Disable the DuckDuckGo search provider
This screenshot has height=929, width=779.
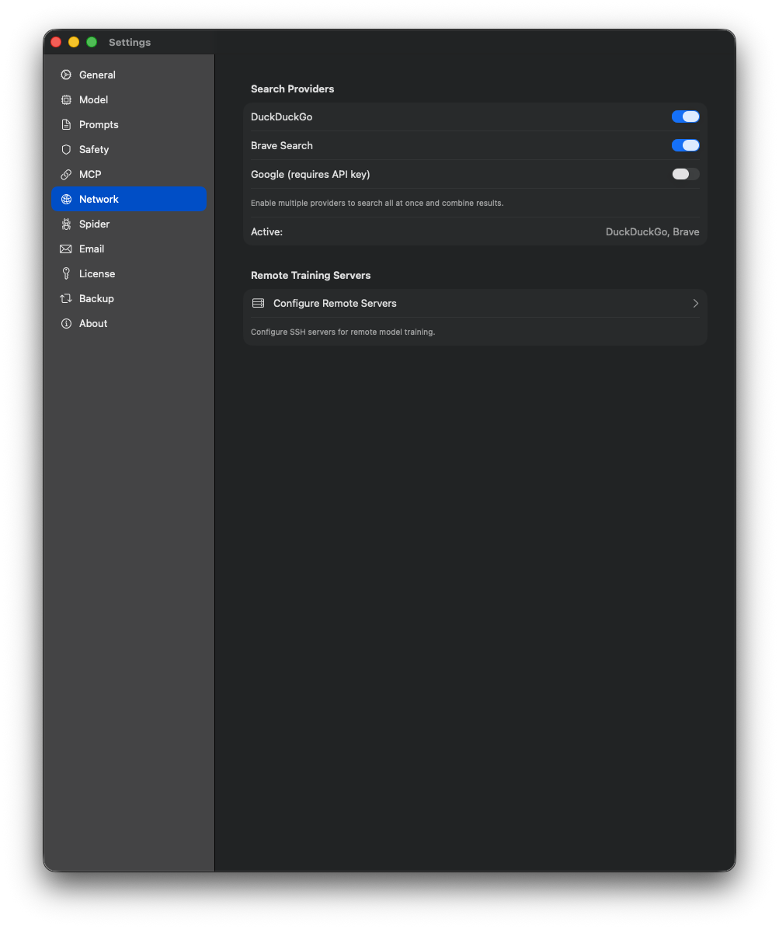[x=685, y=117]
